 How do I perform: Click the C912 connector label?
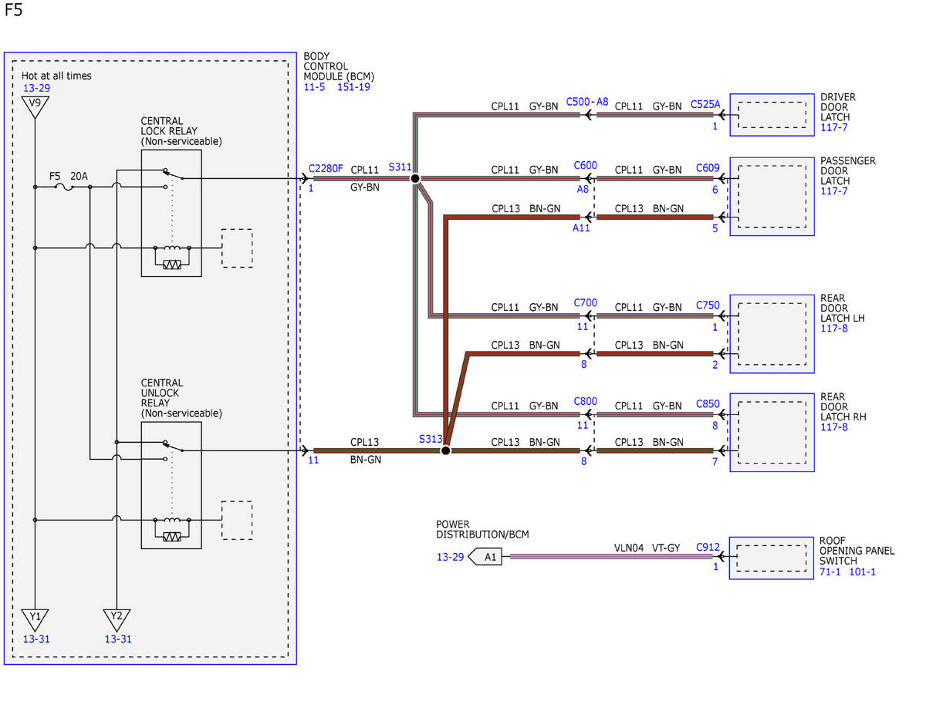pos(708,548)
